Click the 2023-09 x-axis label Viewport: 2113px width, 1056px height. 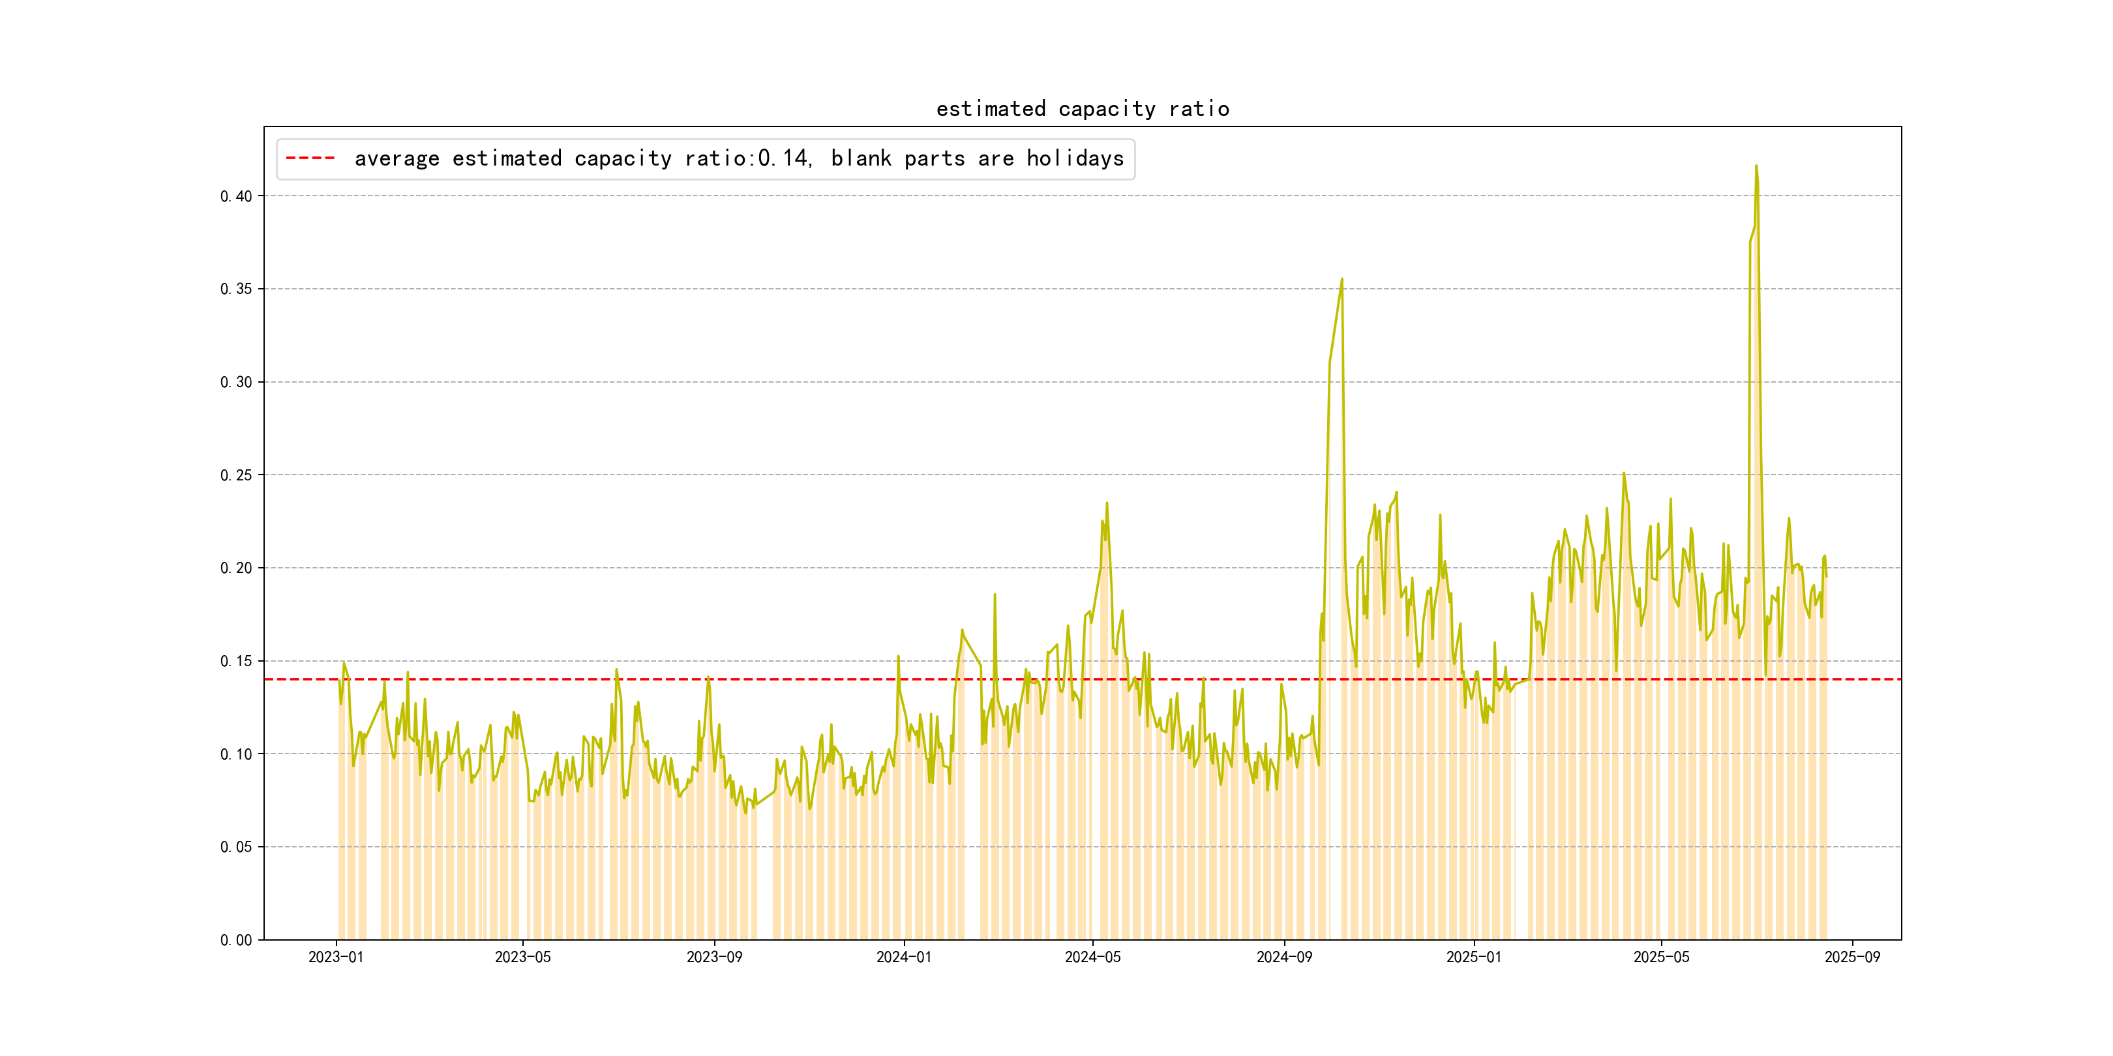tap(713, 957)
